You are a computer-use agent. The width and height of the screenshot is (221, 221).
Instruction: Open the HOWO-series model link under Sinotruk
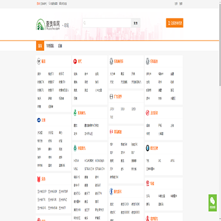point(89,161)
